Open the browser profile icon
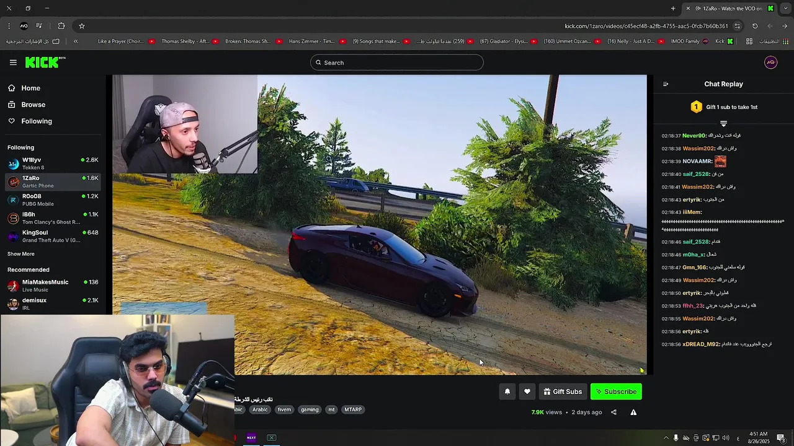Image resolution: width=794 pixels, height=446 pixels. (x=24, y=26)
